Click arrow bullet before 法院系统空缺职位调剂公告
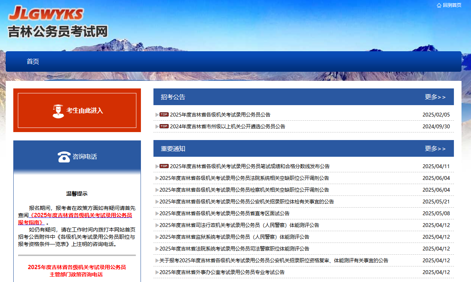 (157, 178)
